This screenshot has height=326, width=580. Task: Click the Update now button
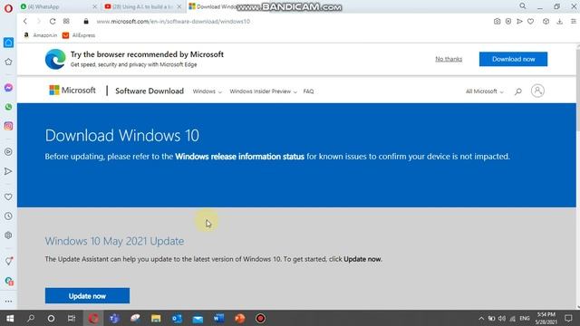tap(87, 296)
